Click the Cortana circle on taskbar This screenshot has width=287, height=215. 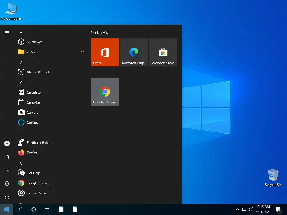pyautogui.click(x=34, y=209)
